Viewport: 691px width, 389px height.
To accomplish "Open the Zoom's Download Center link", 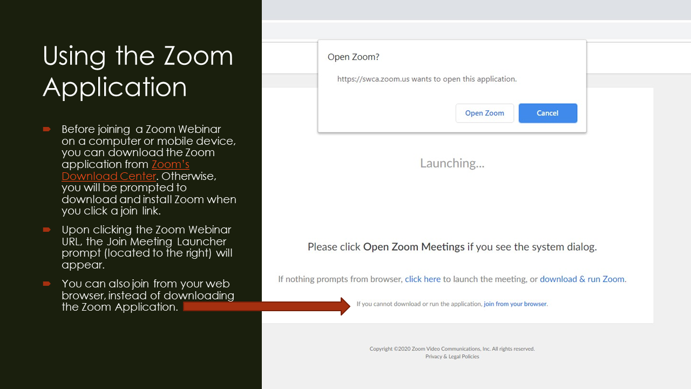I will click(x=125, y=170).
